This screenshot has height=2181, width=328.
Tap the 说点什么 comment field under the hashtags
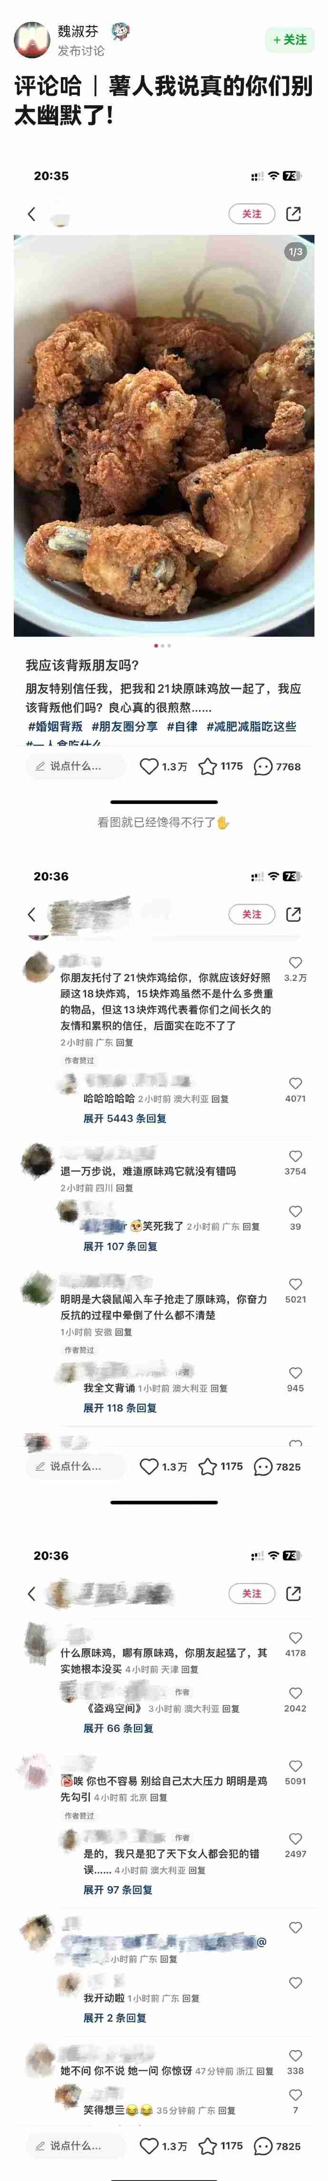pyautogui.click(x=75, y=766)
